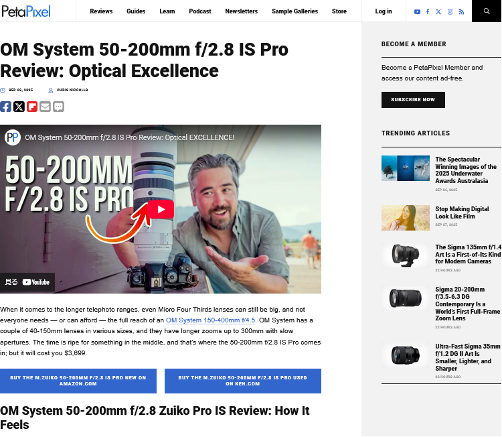Share article via email icon
The image size is (502, 437).
coord(45,107)
